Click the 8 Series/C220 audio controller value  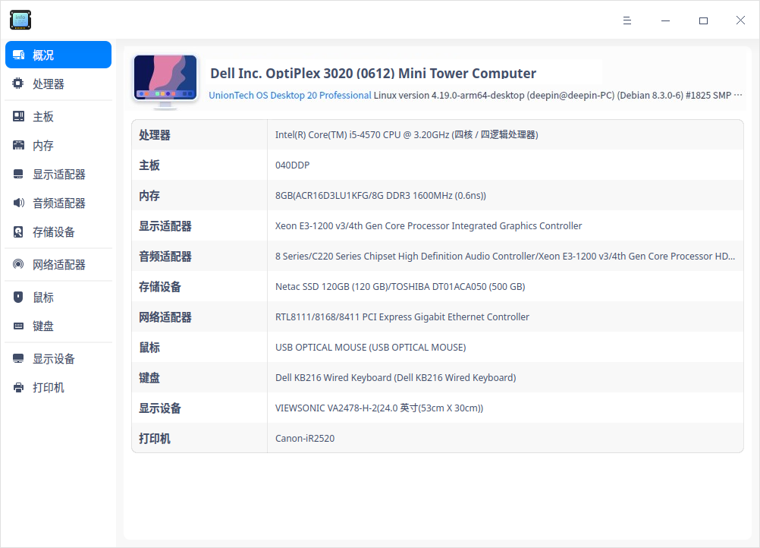pyautogui.click(x=505, y=256)
